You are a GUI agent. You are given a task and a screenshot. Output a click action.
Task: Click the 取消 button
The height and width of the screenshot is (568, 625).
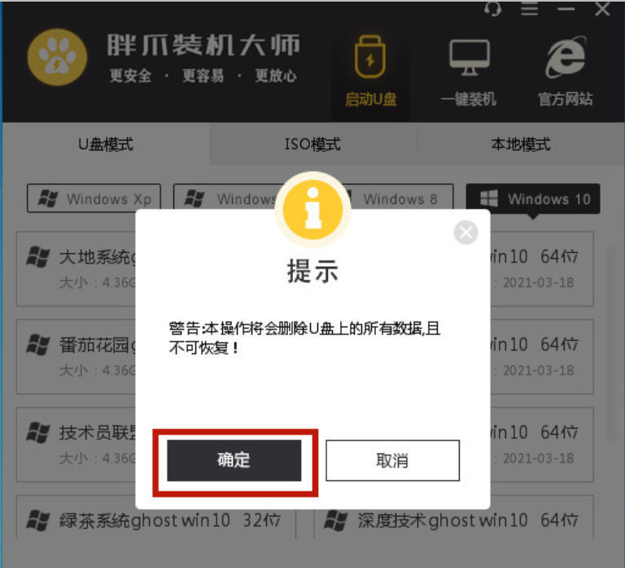(x=392, y=461)
